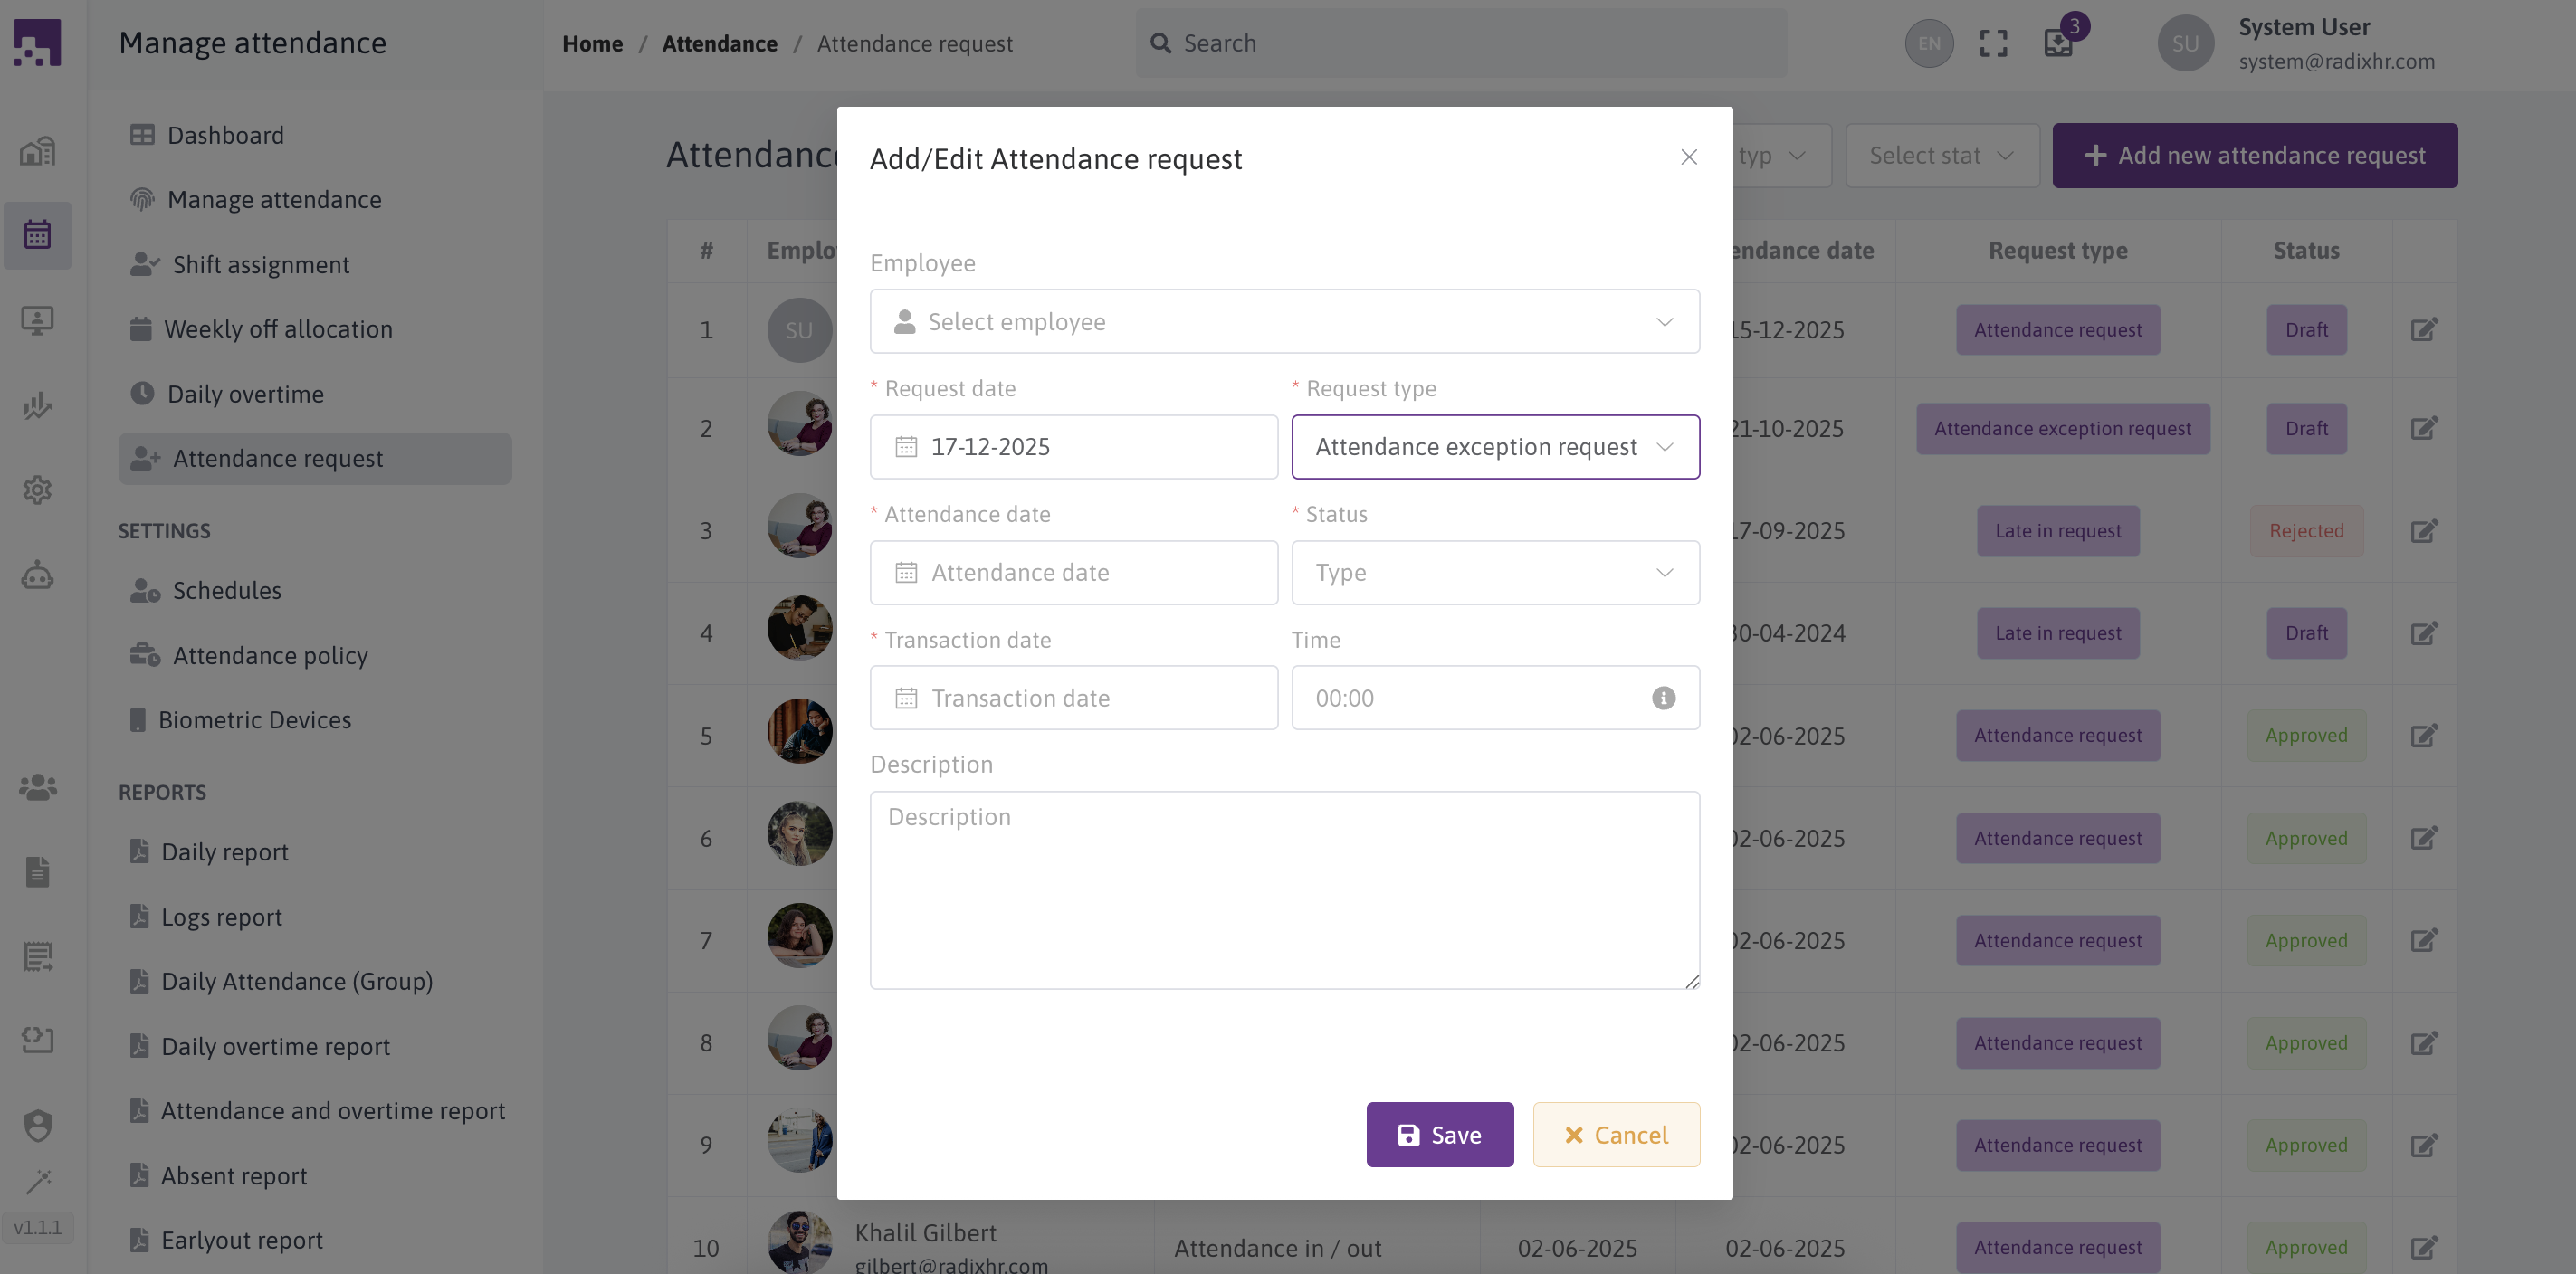Open the Select employee dropdown

pyautogui.click(x=1284, y=322)
